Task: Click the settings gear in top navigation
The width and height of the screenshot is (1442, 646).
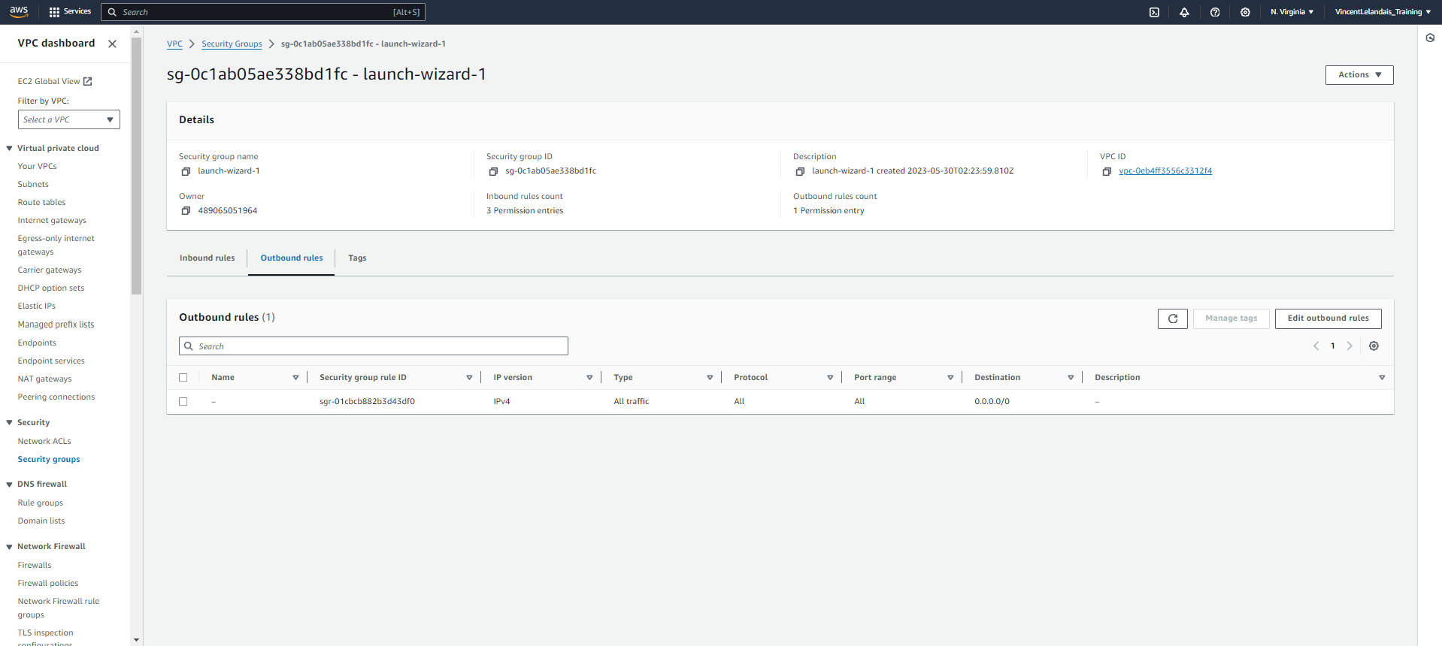Action: click(x=1245, y=12)
